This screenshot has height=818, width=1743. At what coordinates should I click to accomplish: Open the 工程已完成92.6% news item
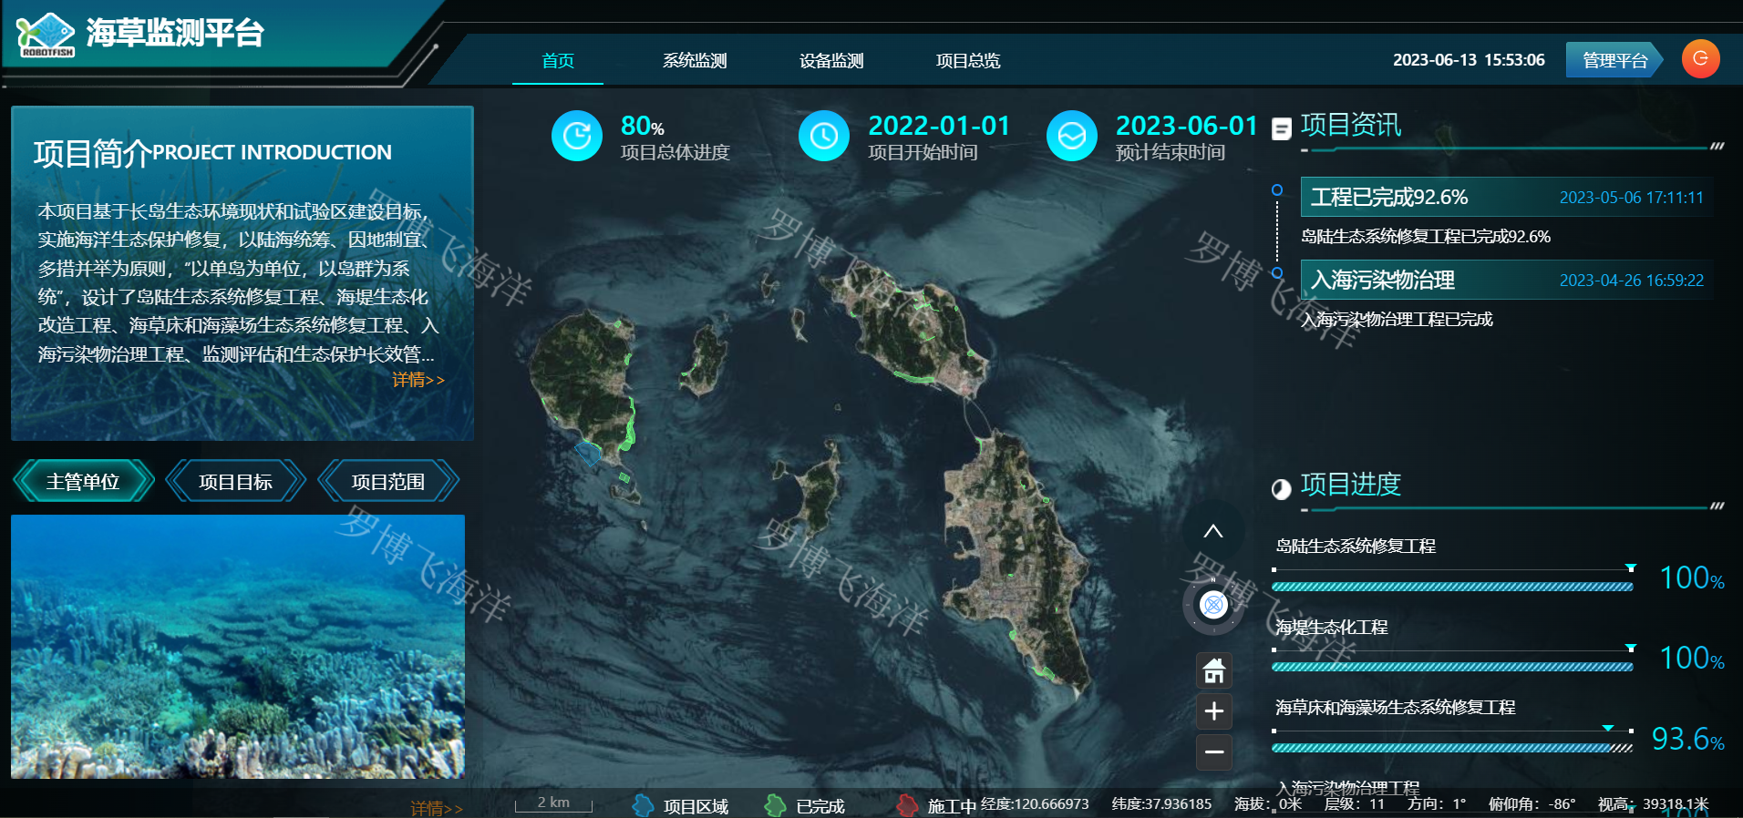tap(1506, 197)
